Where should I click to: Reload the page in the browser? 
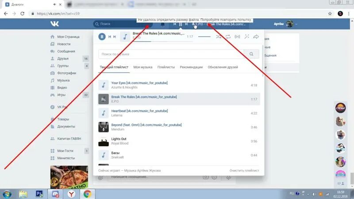click(x=23, y=14)
